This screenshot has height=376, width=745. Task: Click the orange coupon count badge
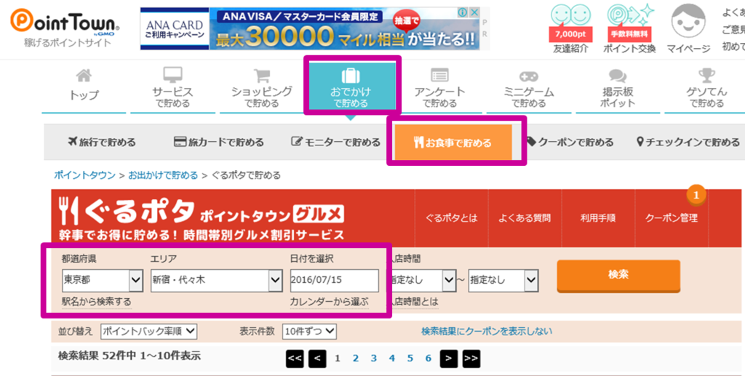[696, 195]
